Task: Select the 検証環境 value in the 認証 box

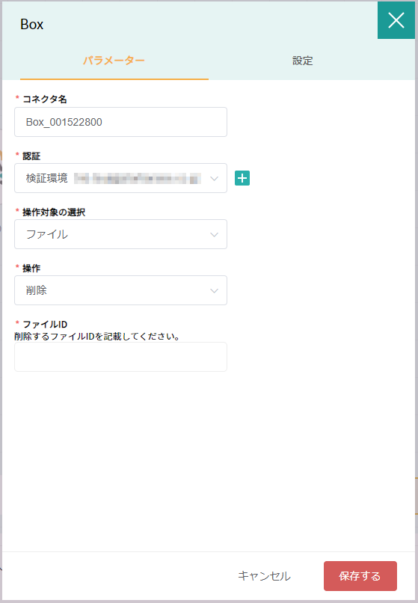Action: pyautogui.click(x=47, y=178)
